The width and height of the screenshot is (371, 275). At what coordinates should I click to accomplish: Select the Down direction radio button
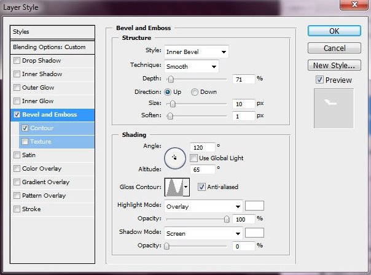(x=195, y=92)
